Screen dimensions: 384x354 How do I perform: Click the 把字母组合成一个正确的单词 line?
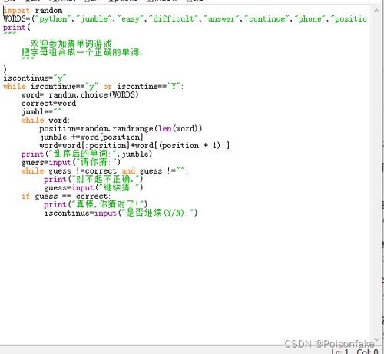(81, 52)
